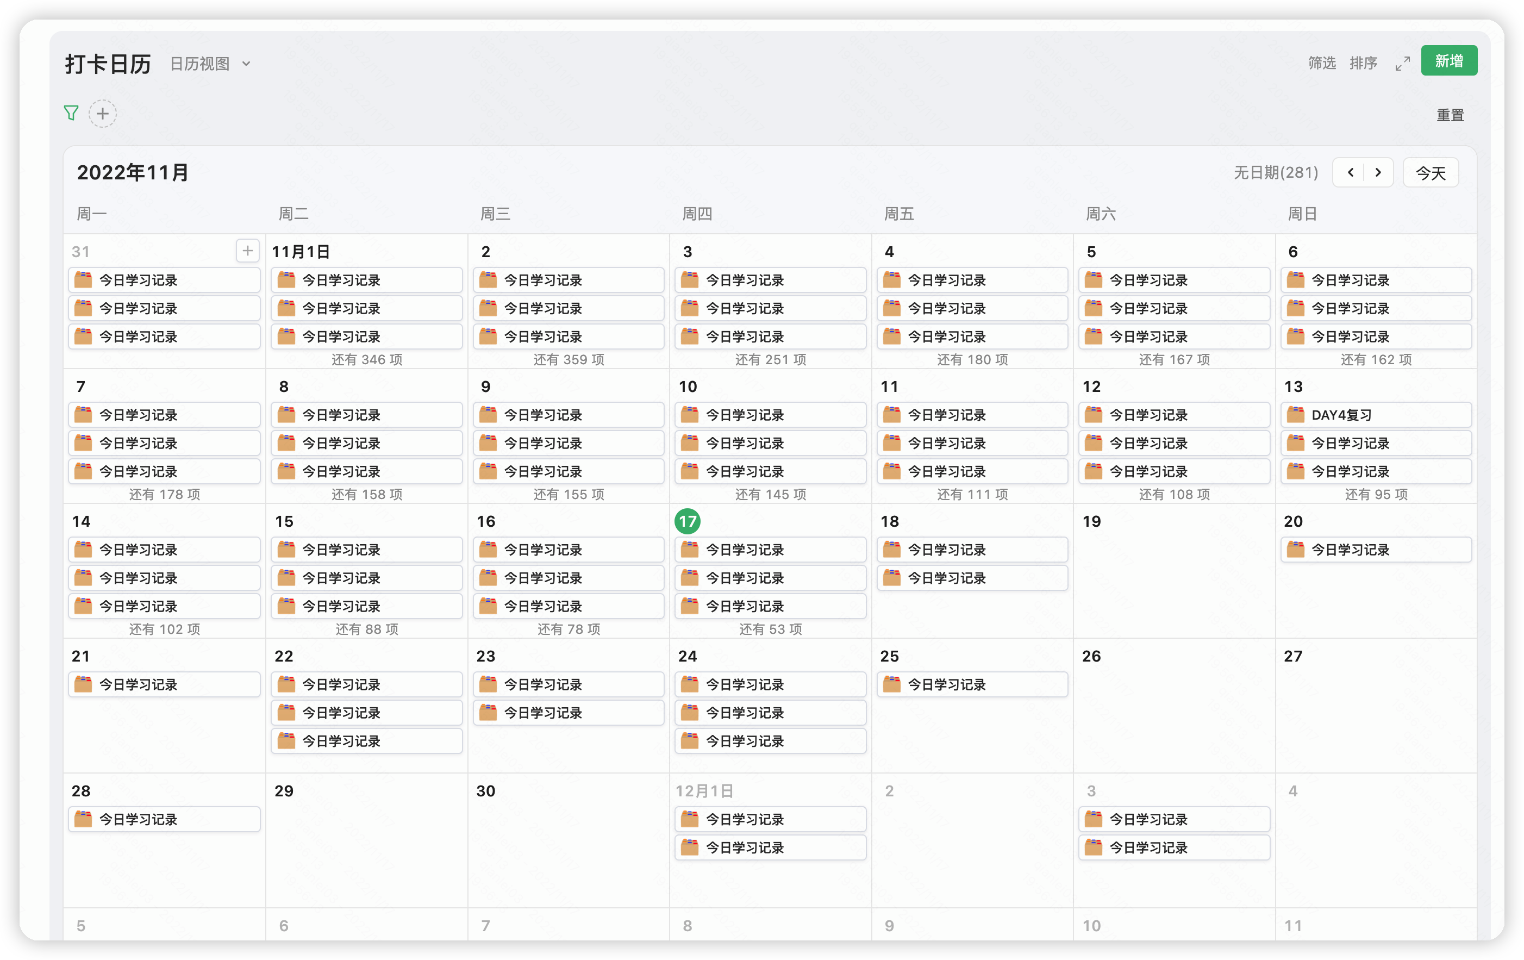
Task: Show 还有 78 项 on November 16
Action: point(569,629)
